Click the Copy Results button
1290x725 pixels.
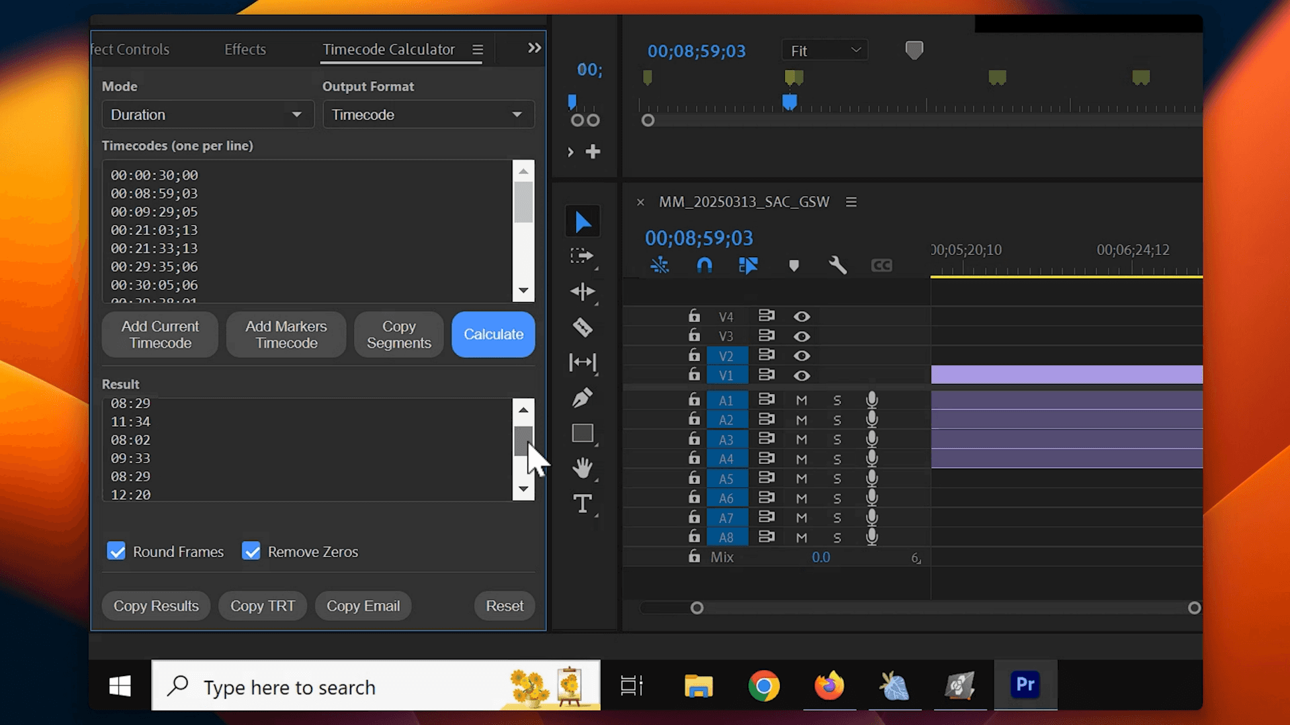[156, 606]
